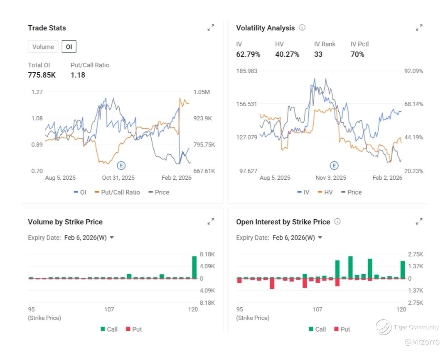This screenshot has width=448, height=352.
Task: Open expiry date dropdown under Volume by Strike
Action: tap(89, 238)
